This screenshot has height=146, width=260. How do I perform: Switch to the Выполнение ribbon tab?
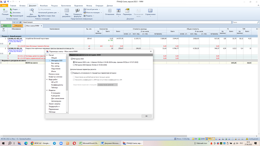[x=66, y=6]
